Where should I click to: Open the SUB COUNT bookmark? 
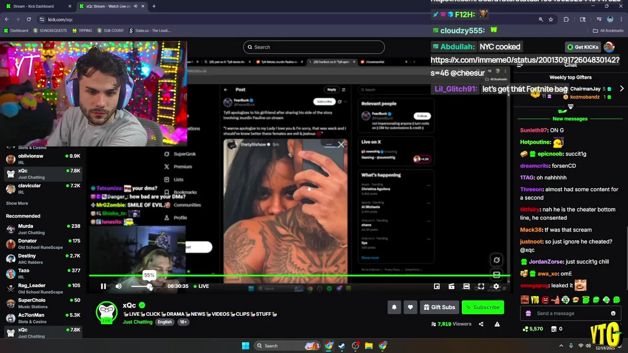[x=110, y=30]
